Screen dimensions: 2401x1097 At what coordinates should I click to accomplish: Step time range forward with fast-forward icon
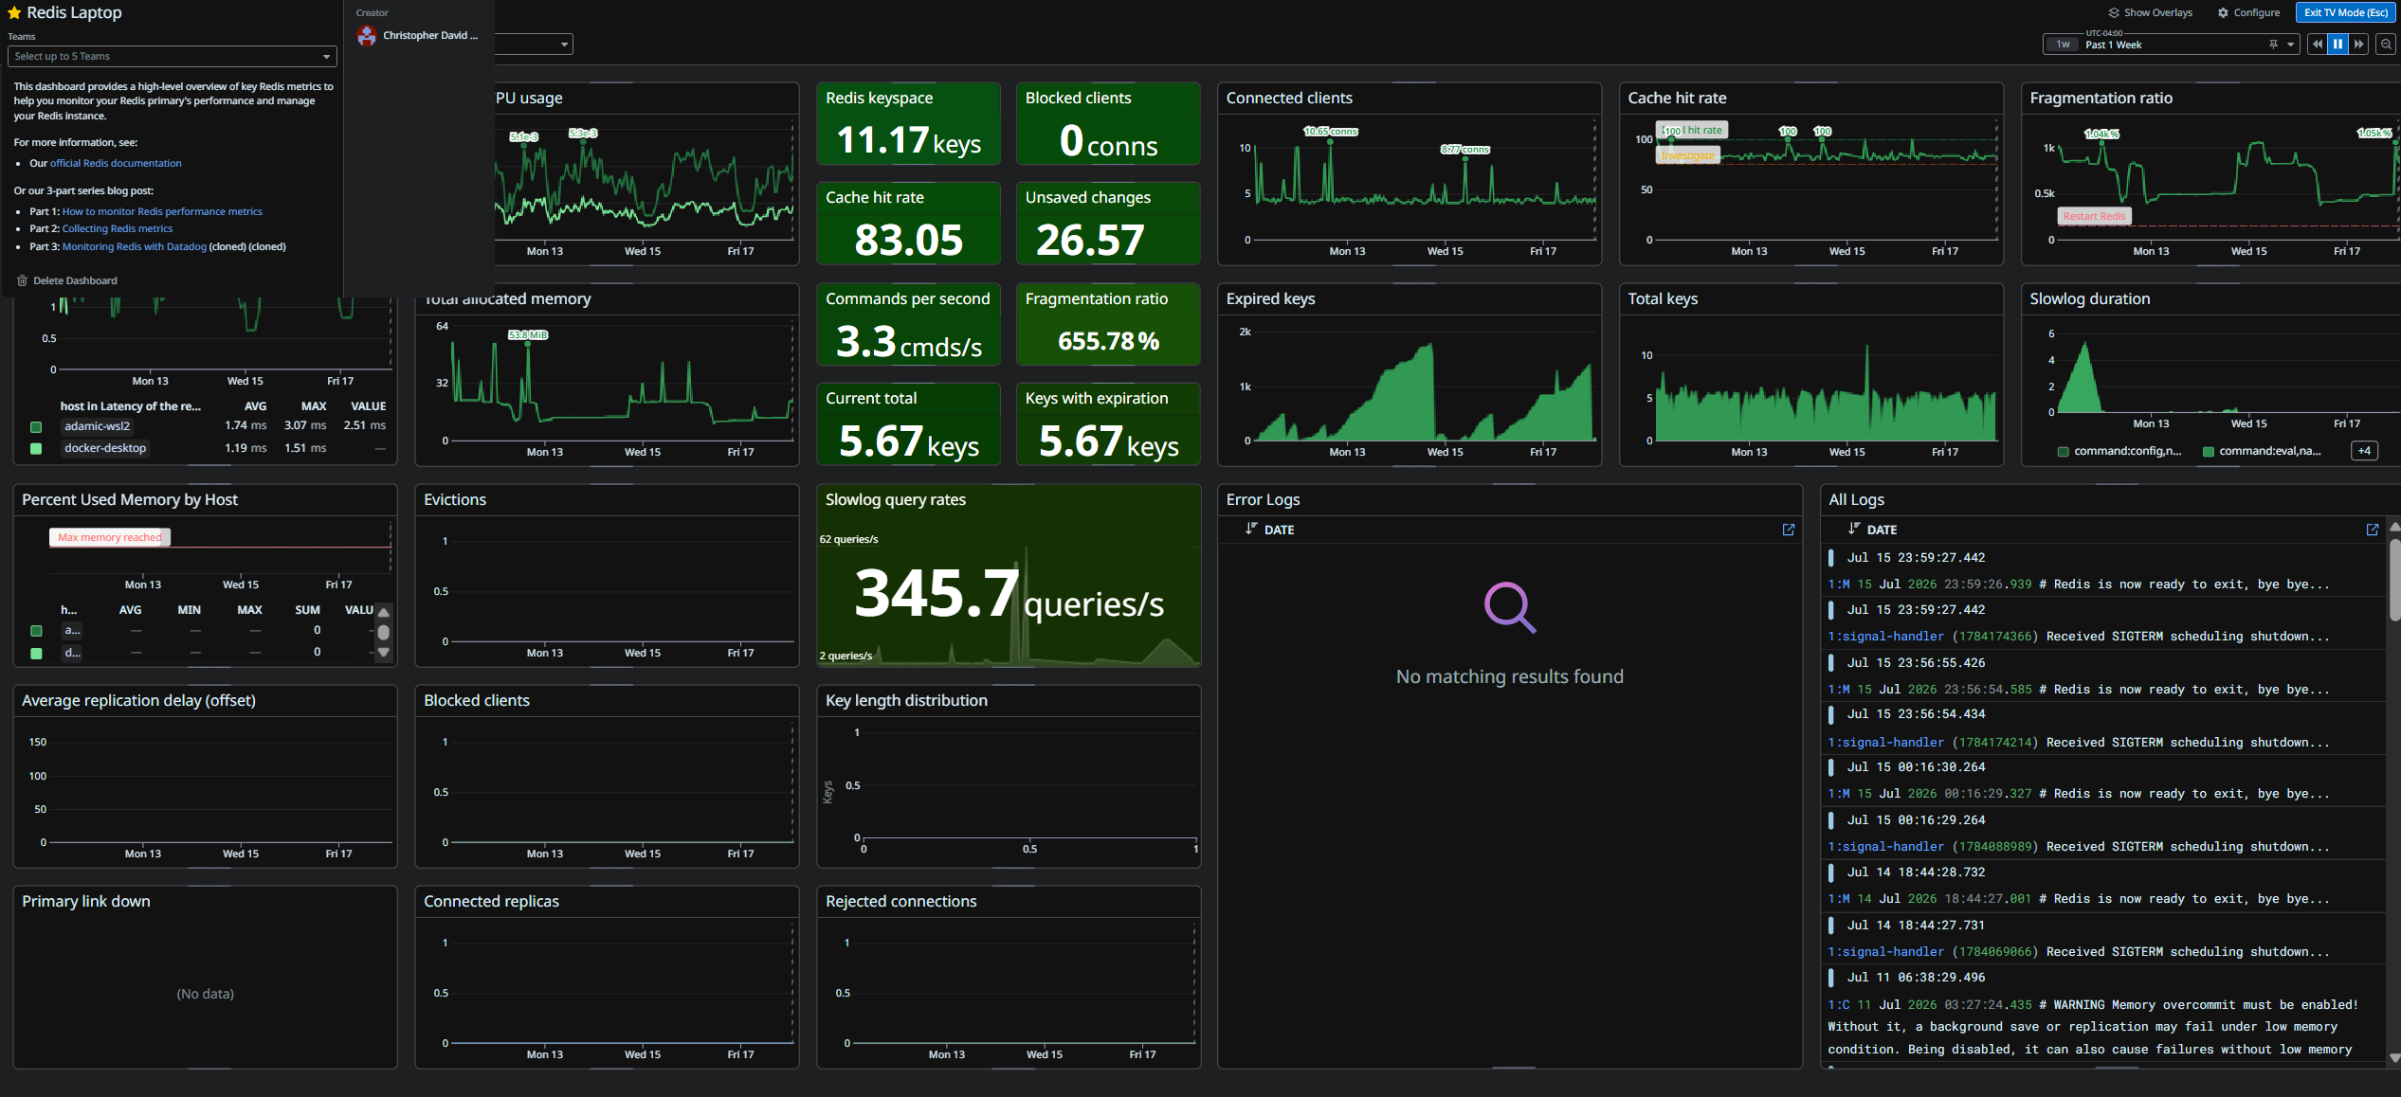tap(2358, 45)
